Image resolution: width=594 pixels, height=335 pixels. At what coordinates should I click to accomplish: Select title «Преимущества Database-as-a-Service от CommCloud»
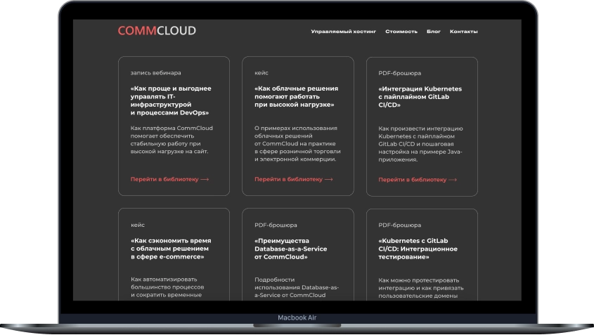(290, 249)
